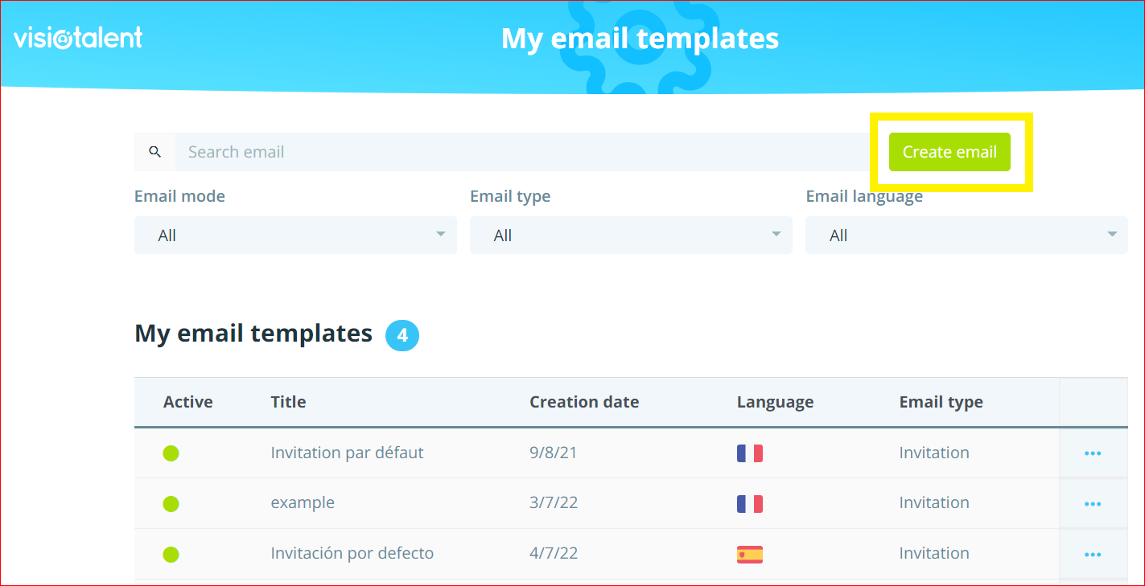Click French flag in example row
The image size is (1145, 586).
click(x=749, y=504)
